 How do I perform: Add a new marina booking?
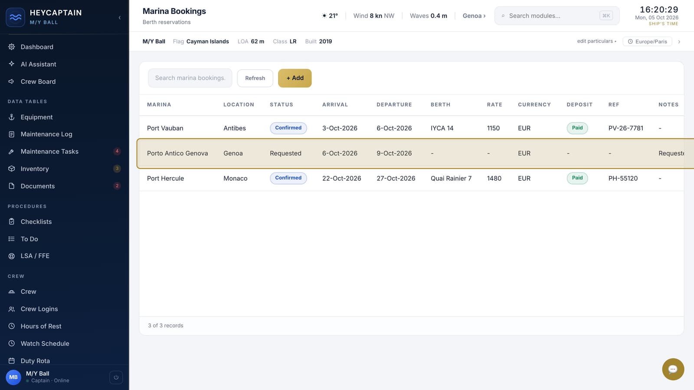tap(295, 78)
